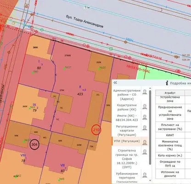Select the УПИ (Регулация) layer entry
Viewport: 191px width, 184px height.
tap(127, 141)
